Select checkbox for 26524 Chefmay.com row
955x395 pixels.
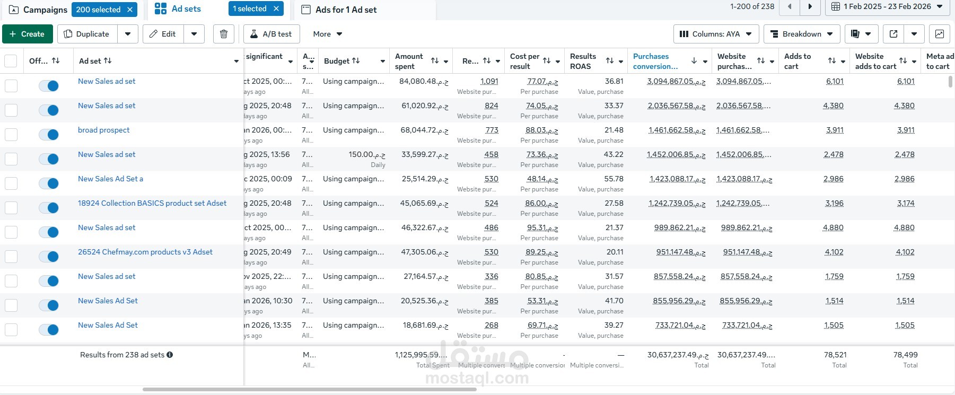click(11, 257)
